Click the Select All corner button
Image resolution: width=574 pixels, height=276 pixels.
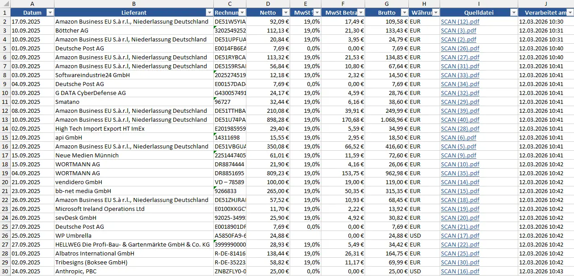[4, 4]
